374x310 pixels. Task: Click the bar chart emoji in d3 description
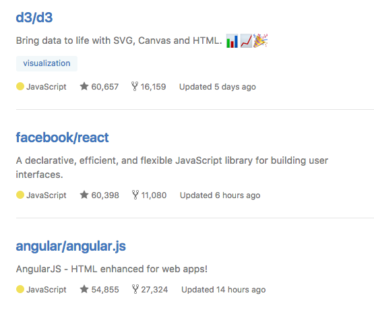[232, 41]
